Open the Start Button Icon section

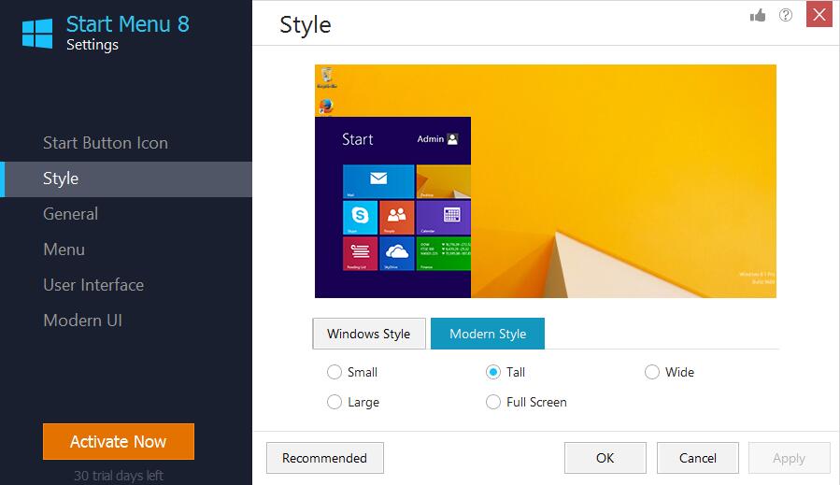point(126,143)
